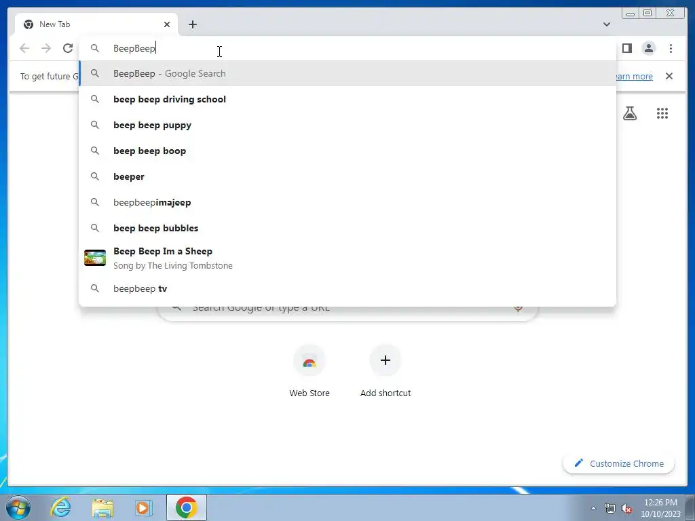
Task: Choose suggestion beep beep driving school
Action: coord(347,99)
